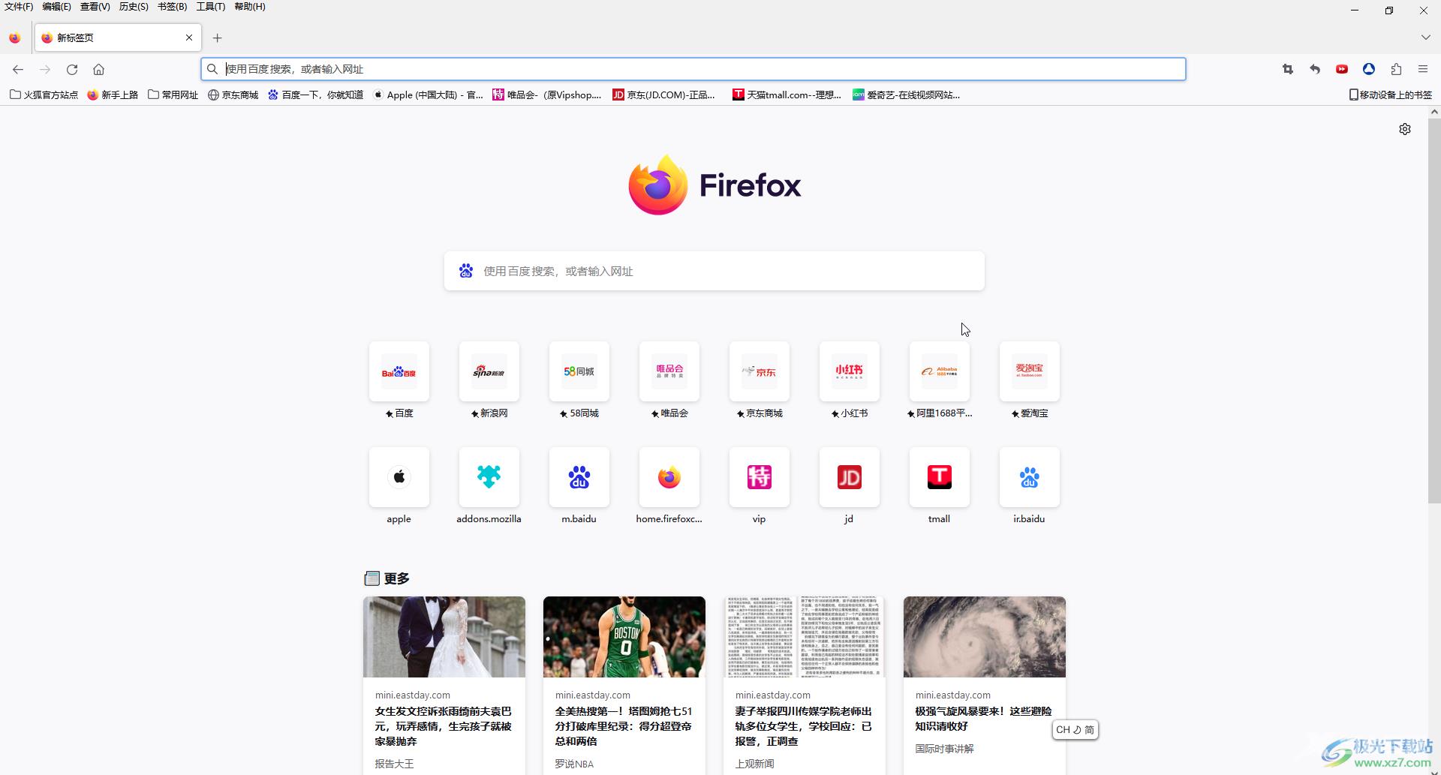
Task: Open the 唯品会 (原Vipshop) bookmark
Action: tap(547, 95)
